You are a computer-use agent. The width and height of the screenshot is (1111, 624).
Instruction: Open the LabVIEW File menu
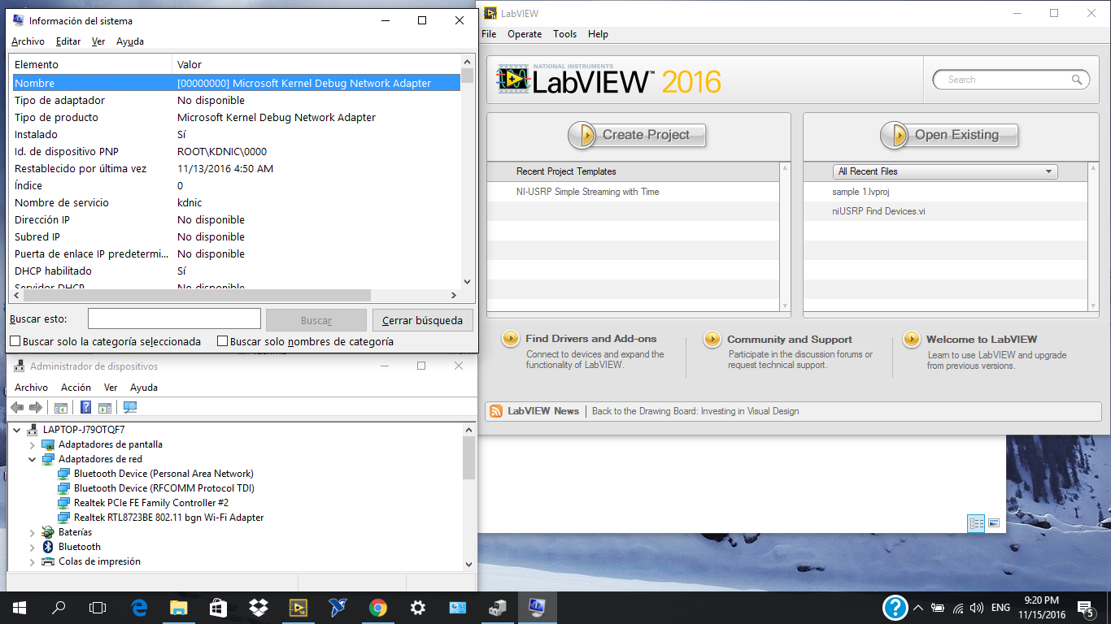pos(489,34)
